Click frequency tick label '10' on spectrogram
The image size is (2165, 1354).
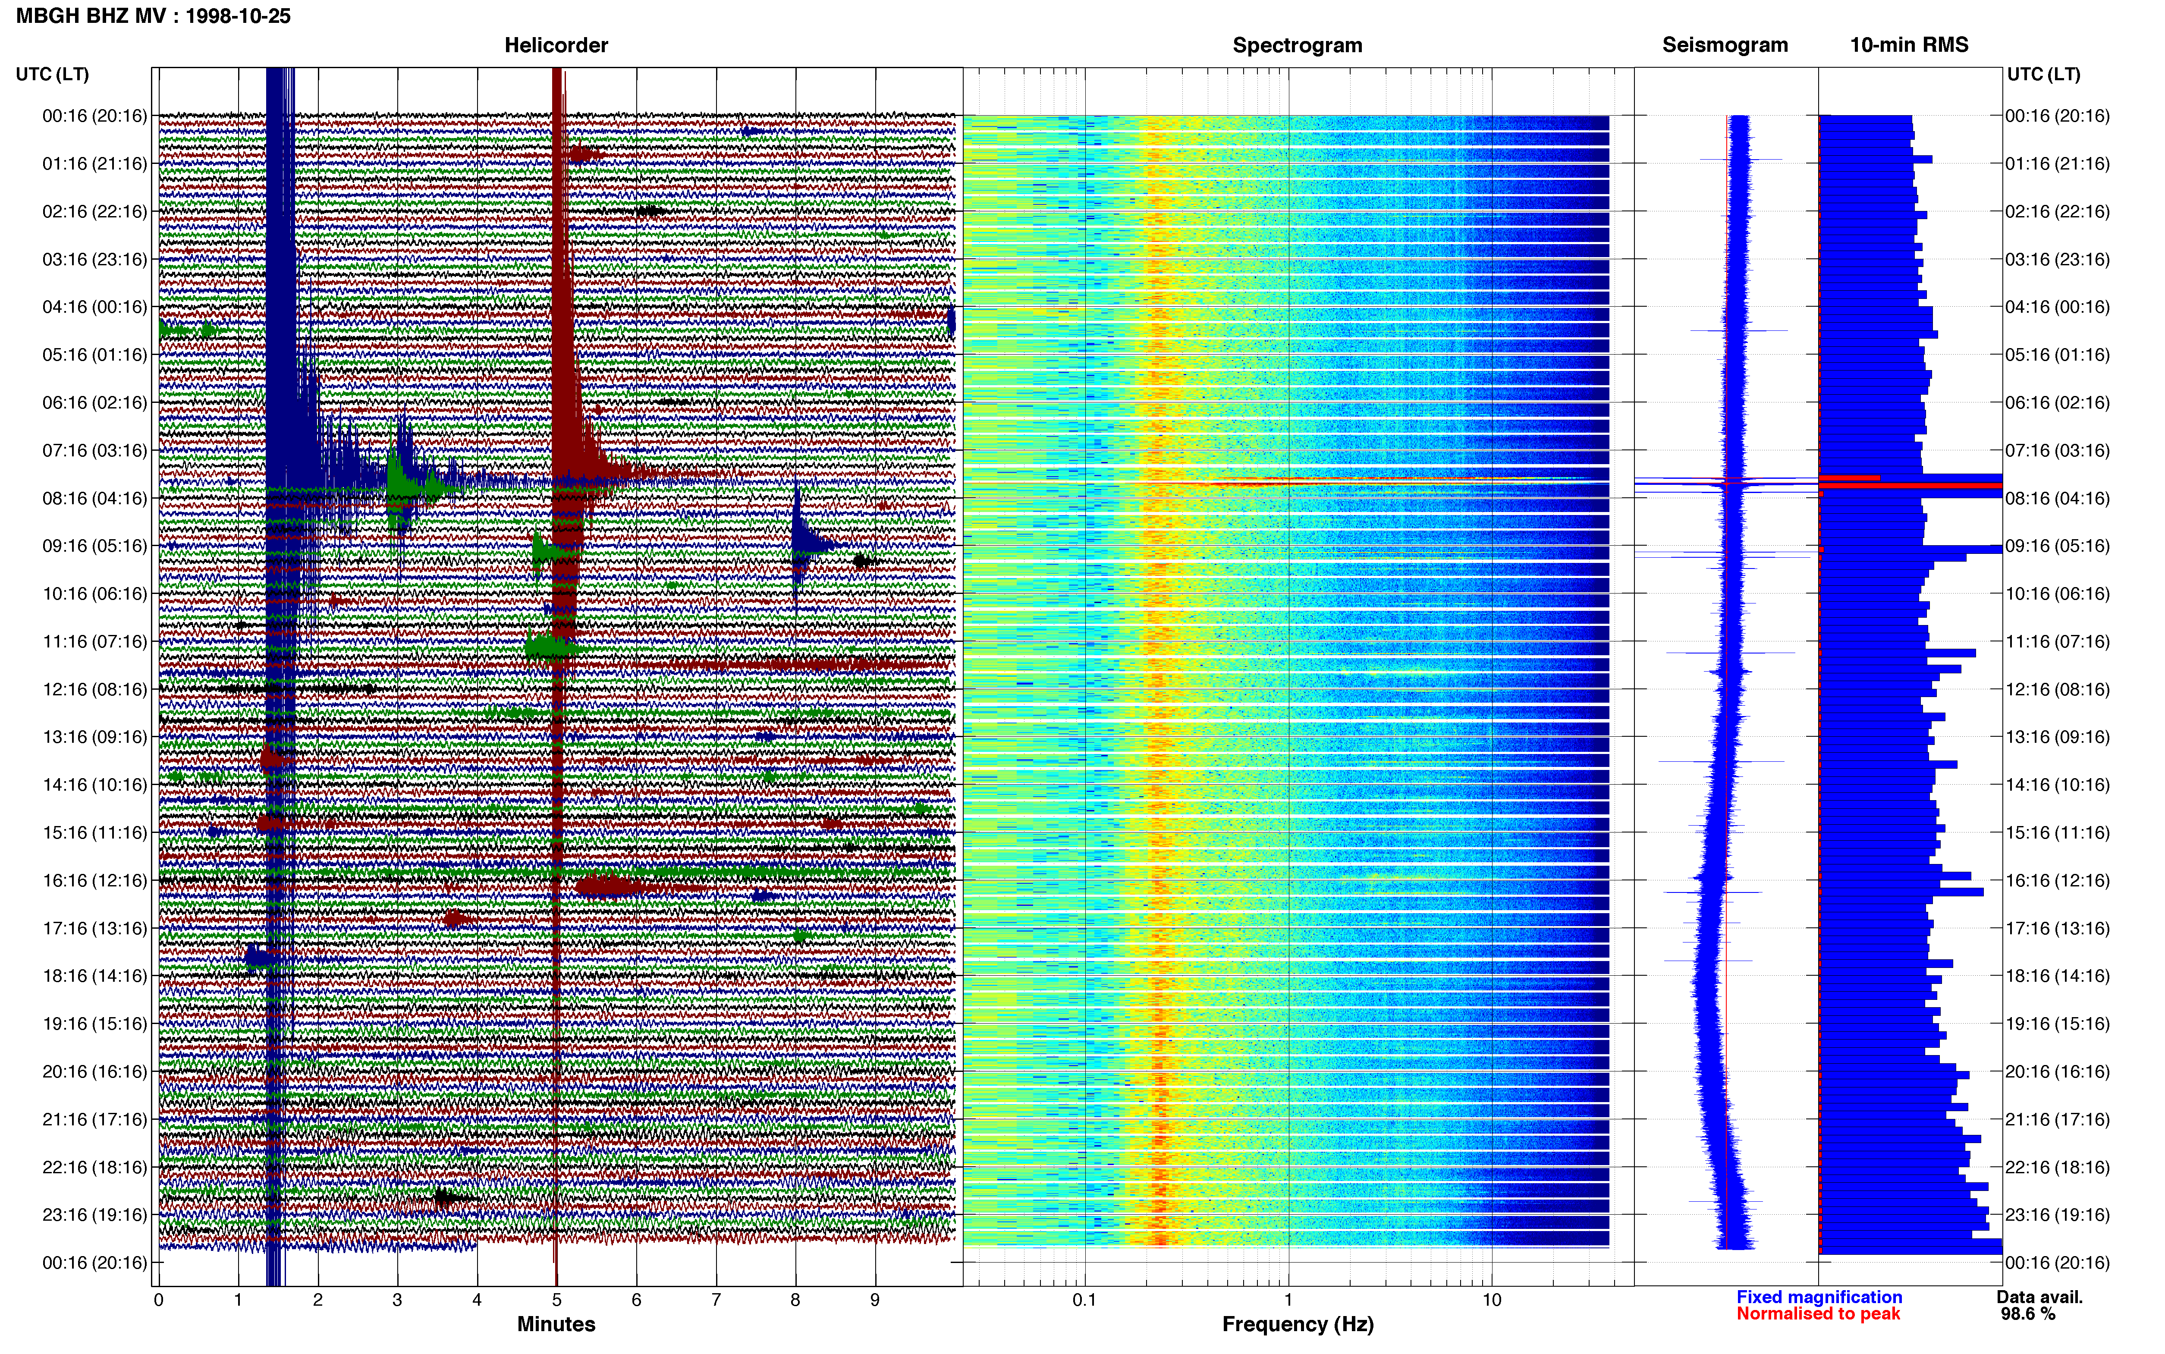point(1492,1300)
